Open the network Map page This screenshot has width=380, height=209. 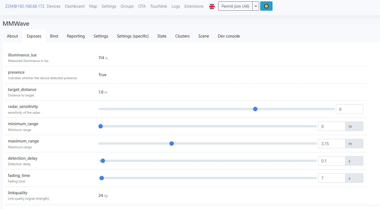click(93, 6)
